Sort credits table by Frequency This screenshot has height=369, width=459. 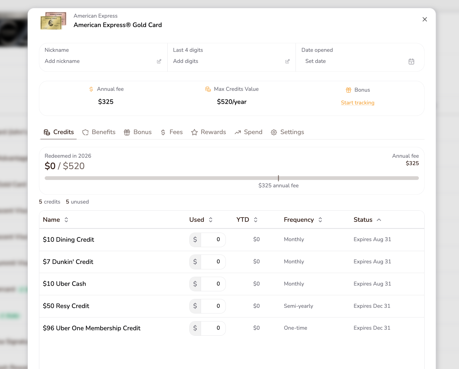coord(303,220)
